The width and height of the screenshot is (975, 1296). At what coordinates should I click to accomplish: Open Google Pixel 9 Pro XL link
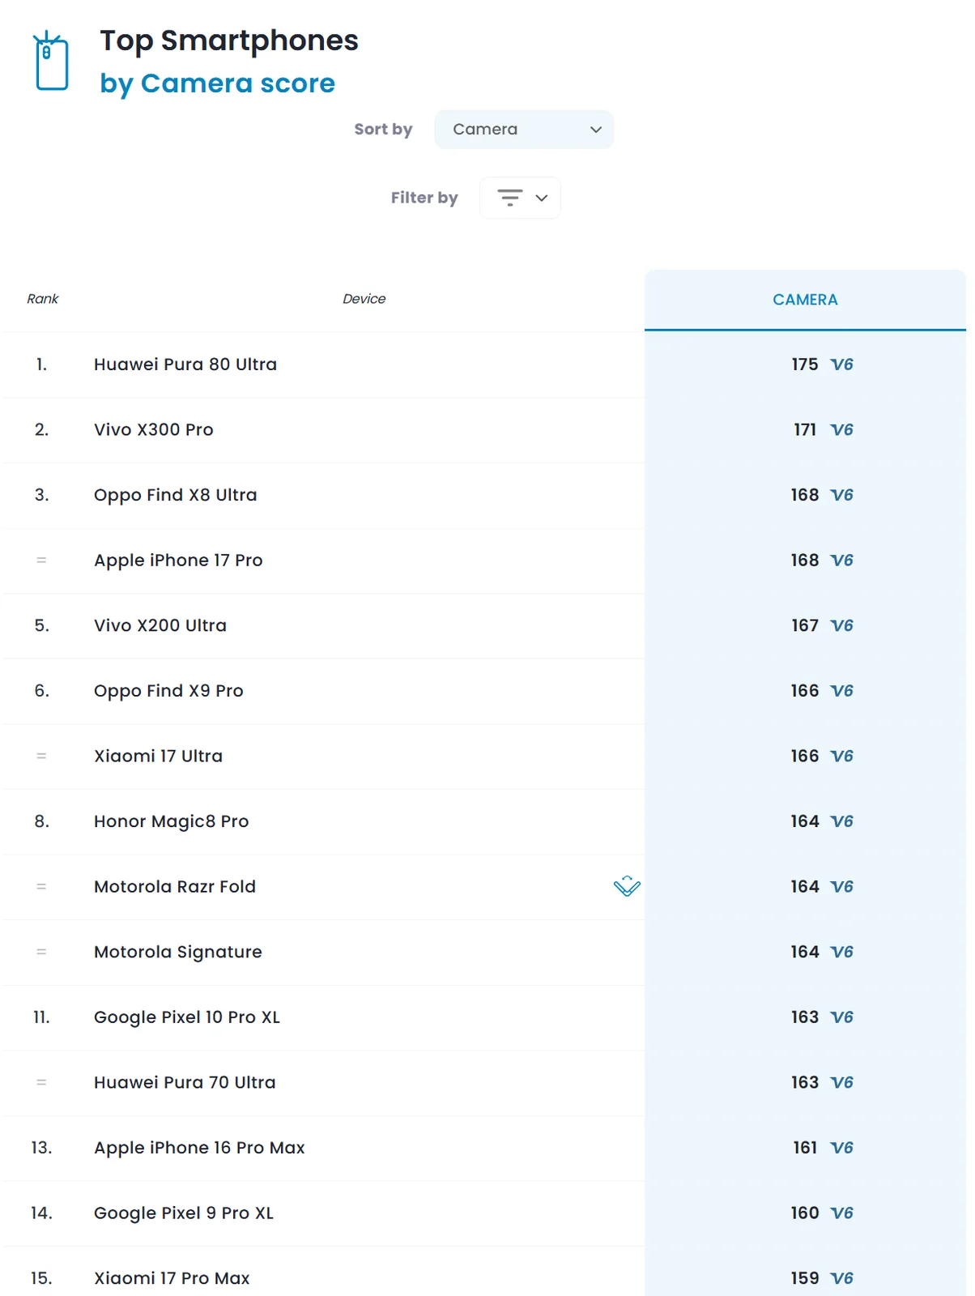(184, 1213)
